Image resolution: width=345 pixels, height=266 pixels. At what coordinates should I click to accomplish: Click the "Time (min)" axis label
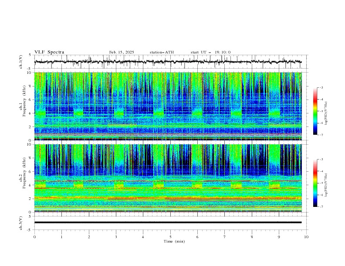[174, 241]
